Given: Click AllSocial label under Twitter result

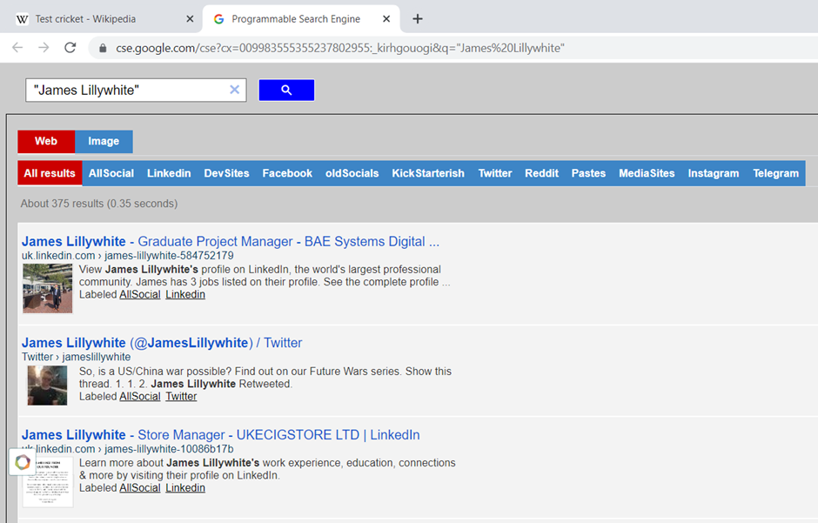Looking at the screenshot, I should (140, 396).
